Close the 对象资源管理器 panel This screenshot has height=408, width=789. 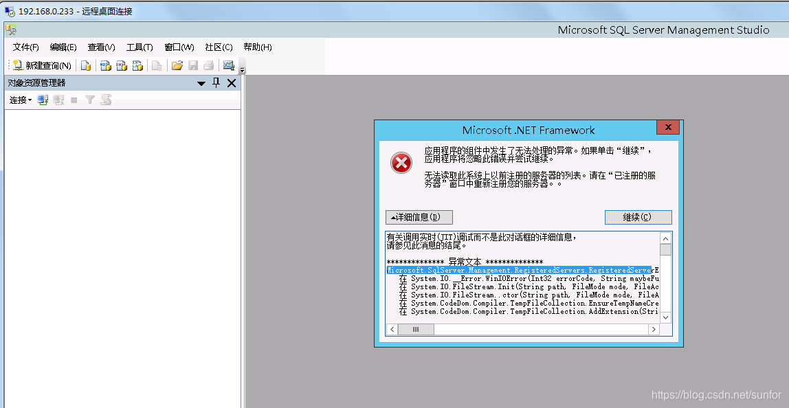pyautogui.click(x=232, y=83)
